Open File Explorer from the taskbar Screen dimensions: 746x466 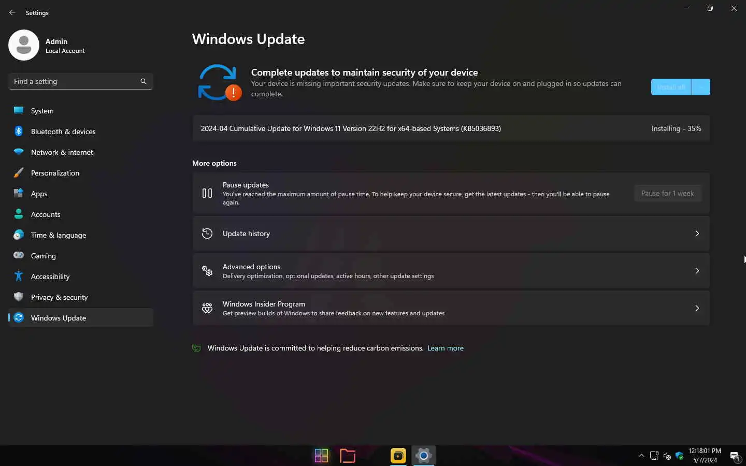coord(347,456)
